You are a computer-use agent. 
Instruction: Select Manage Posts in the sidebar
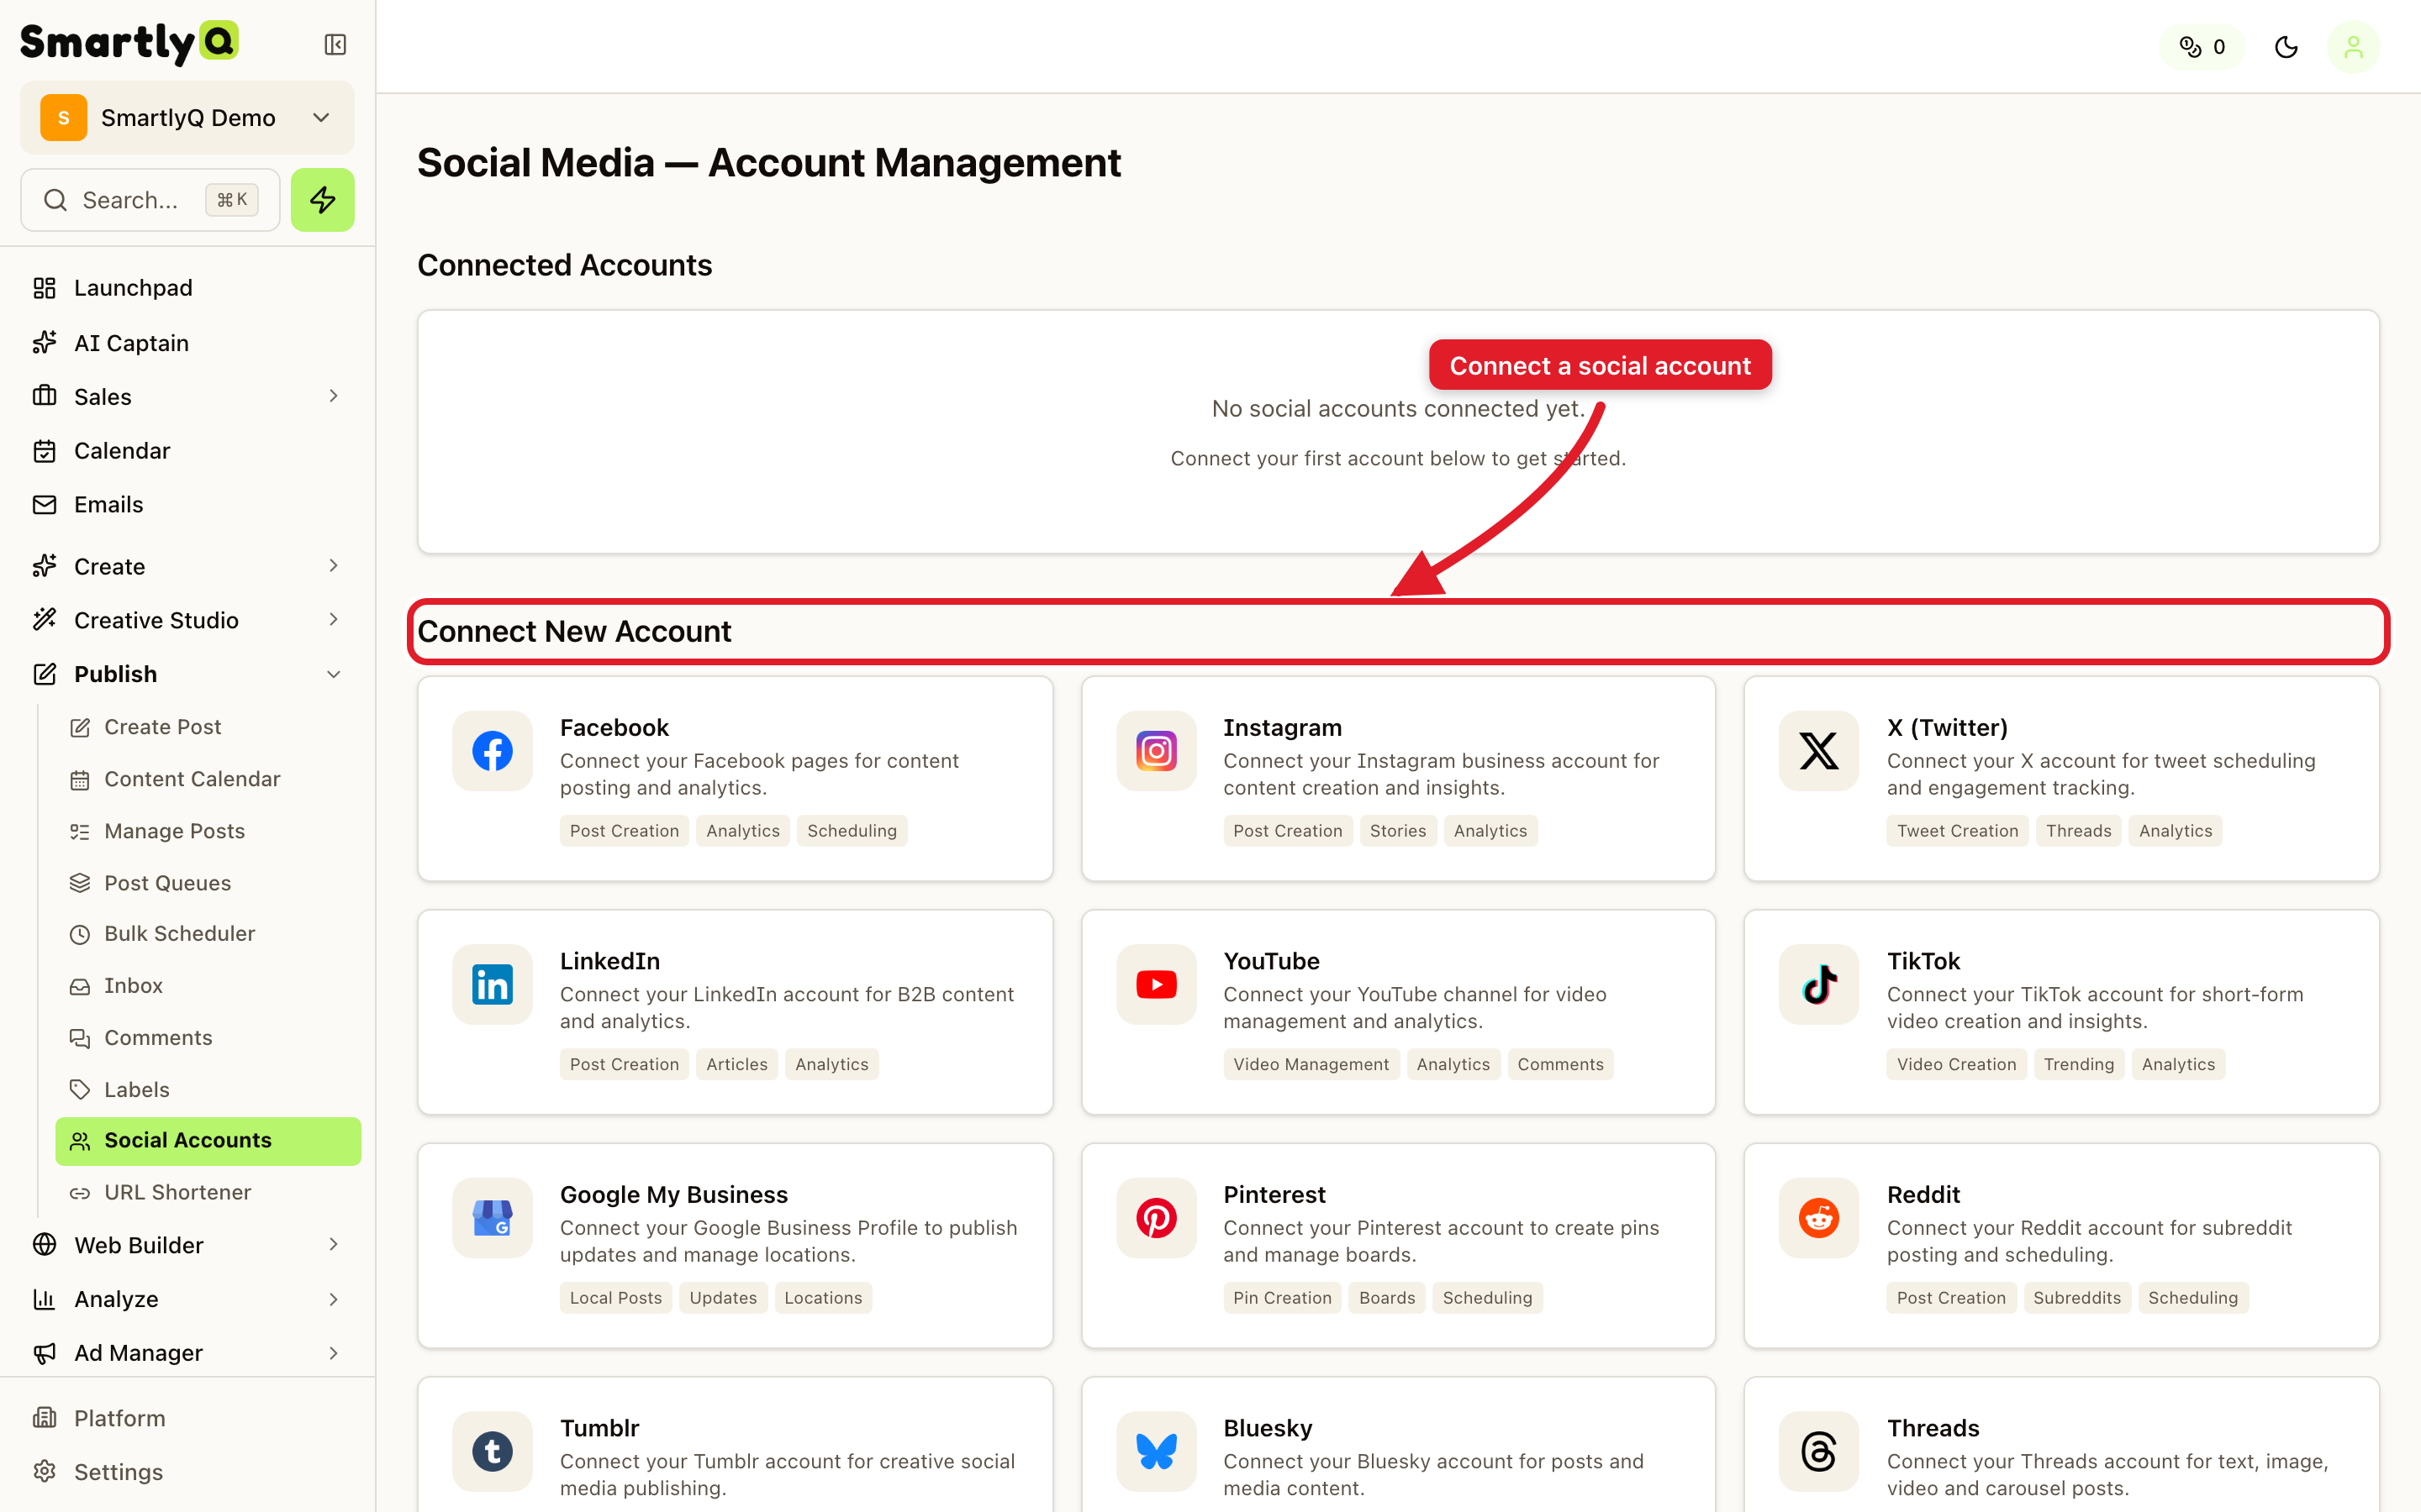(174, 831)
